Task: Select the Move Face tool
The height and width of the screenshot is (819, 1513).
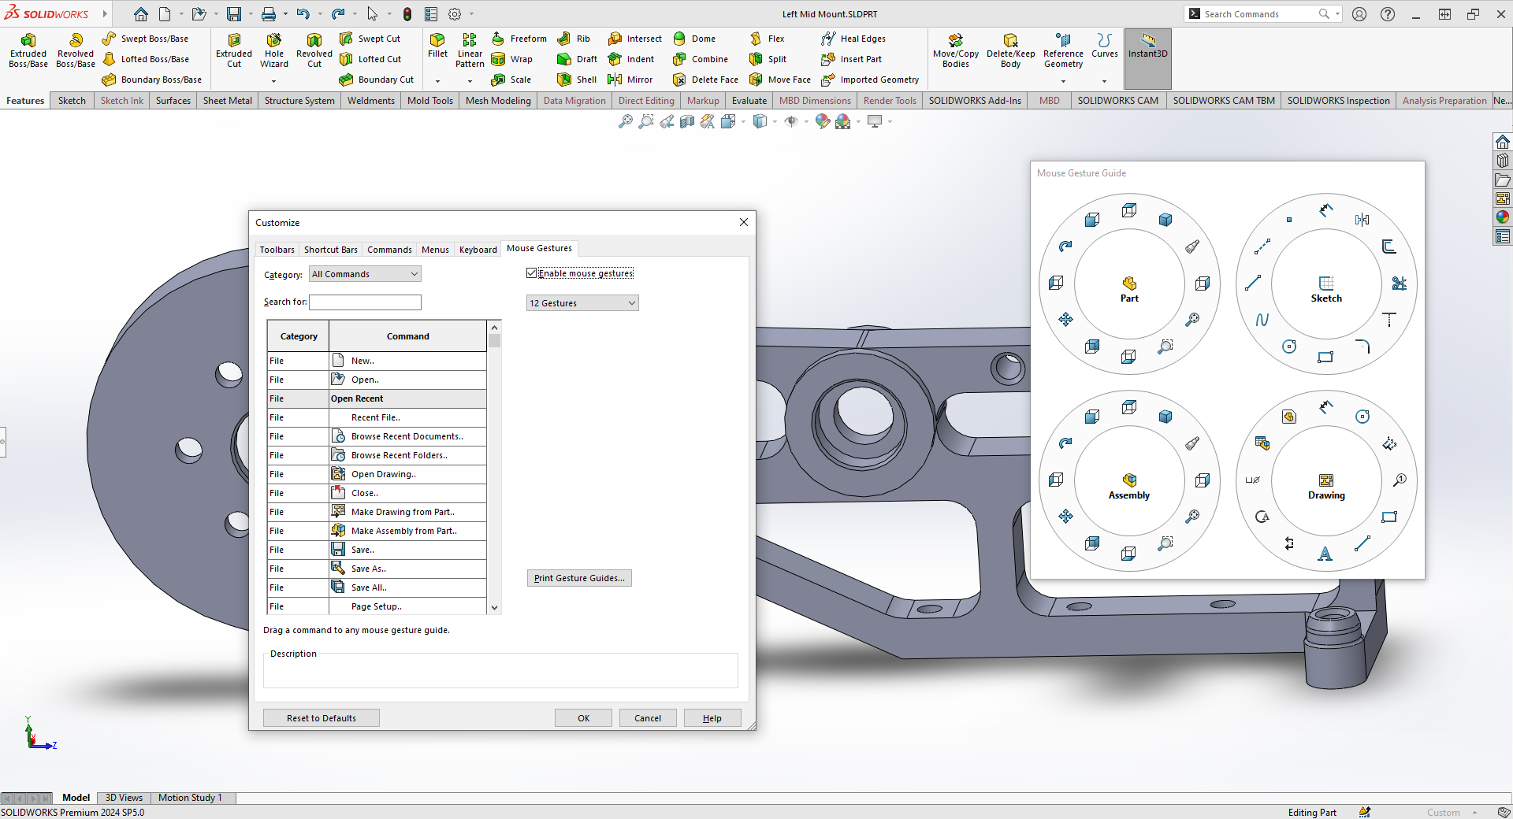Action: (x=780, y=80)
